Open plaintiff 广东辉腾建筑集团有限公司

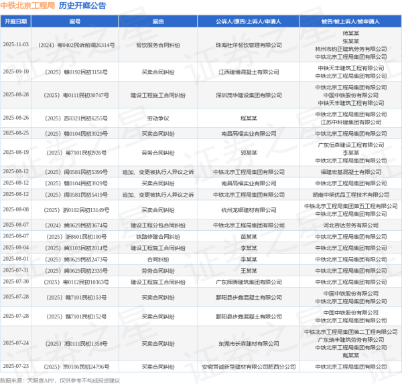pyautogui.click(x=249, y=282)
